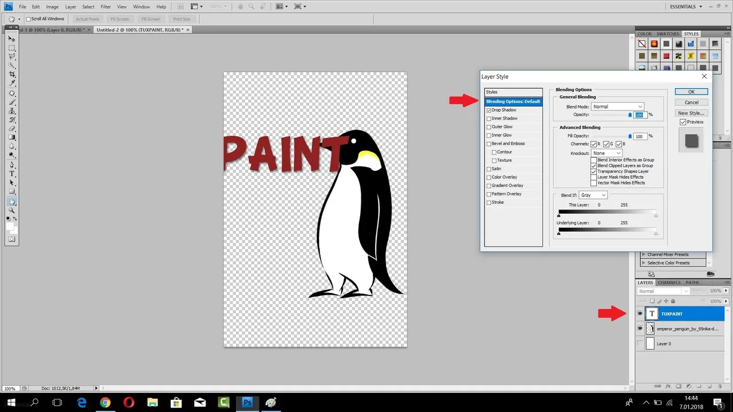Open the Layer menu
The width and height of the screenshot is (733, 412).
coord(70,7)
